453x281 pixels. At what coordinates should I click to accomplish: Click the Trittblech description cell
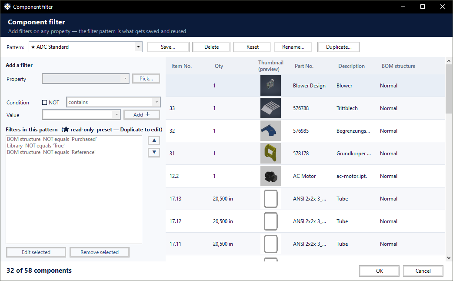(x=347, y=108)
